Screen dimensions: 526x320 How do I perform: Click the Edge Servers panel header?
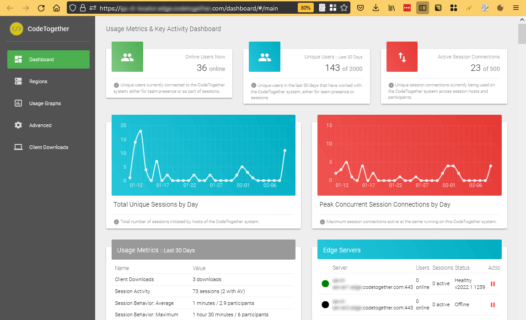[410, 250]
